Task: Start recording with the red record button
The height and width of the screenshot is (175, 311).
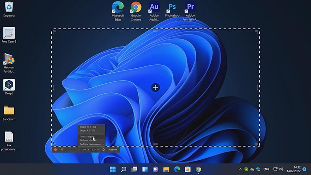Action: [56, 150]
